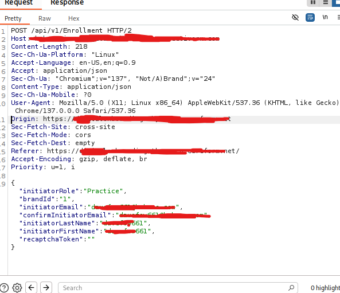This screenshot has height=293, width=340.
Task: Select top-bottom layout icon
Action: 326,2
